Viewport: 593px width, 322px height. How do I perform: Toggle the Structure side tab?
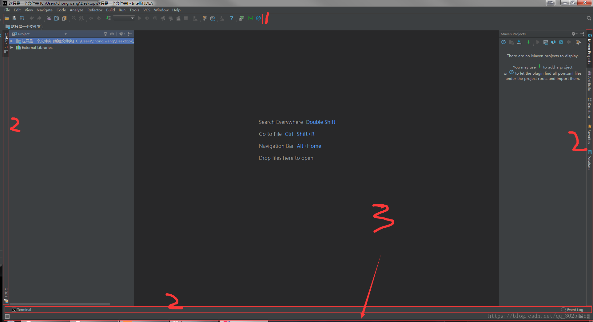[x=589, y=108]
